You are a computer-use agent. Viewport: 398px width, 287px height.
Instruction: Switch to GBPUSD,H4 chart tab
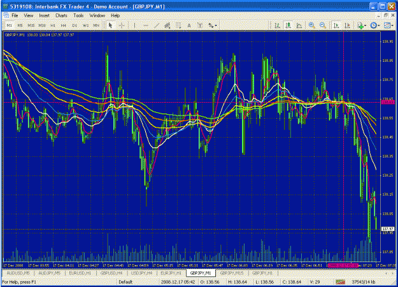point(111,273)
